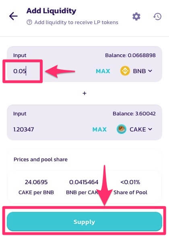Click the 24.0695 CAKE per BNB price
Viewport: 169px width, 236px height.
click(x=36, y=182)
